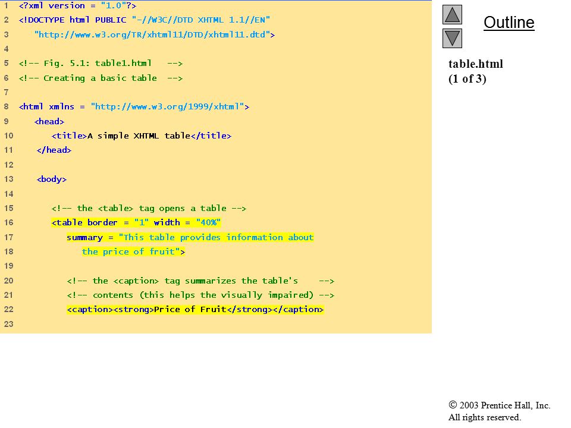Click the closing head tag
The height and width of the screenshot is (428, 571).
pyautogui.click(x=54, y=150)
